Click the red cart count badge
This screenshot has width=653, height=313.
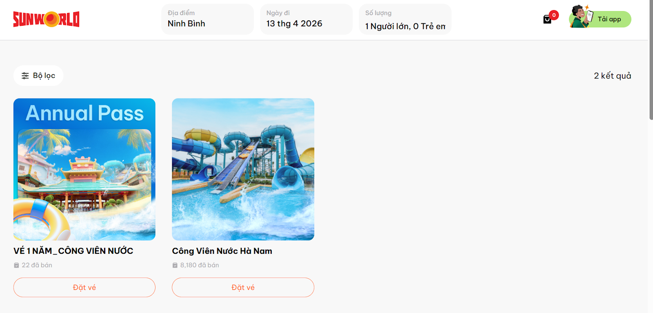554,15
